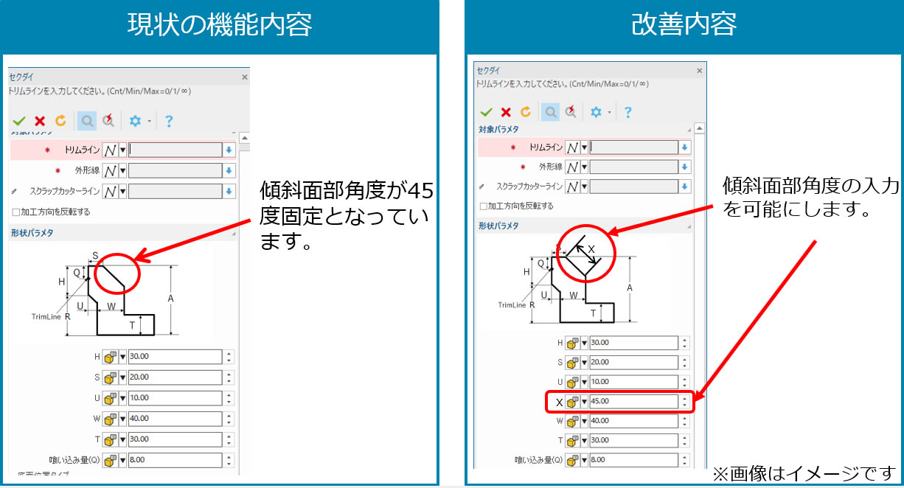Click orange reset arrow icon in 改善内容 dialog
Viewport: 904px width, 488px height.
click(526, 112)
